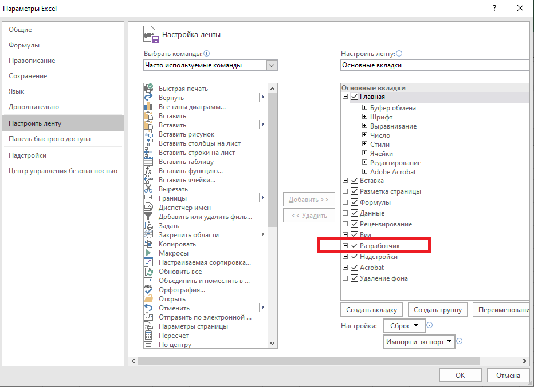Click the info icon beside Настроить ленту
Screen dimensions: 534x387
pos(399,54)
